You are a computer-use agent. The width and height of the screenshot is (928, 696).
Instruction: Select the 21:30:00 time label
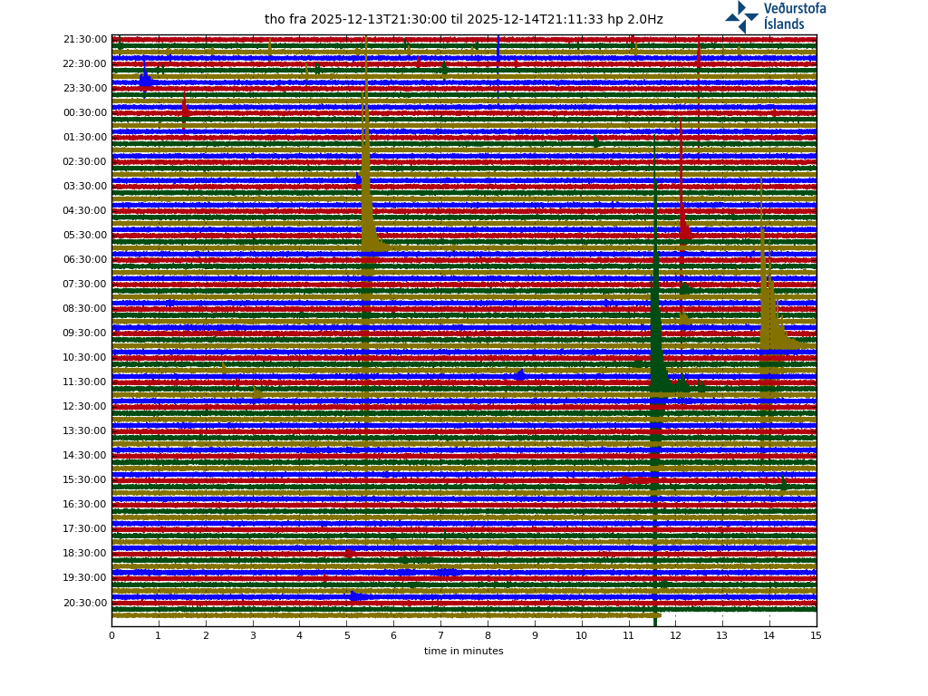coord(85,40)
